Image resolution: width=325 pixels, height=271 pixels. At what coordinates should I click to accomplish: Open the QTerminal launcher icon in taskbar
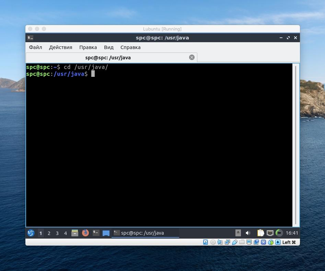coord(96,233)
